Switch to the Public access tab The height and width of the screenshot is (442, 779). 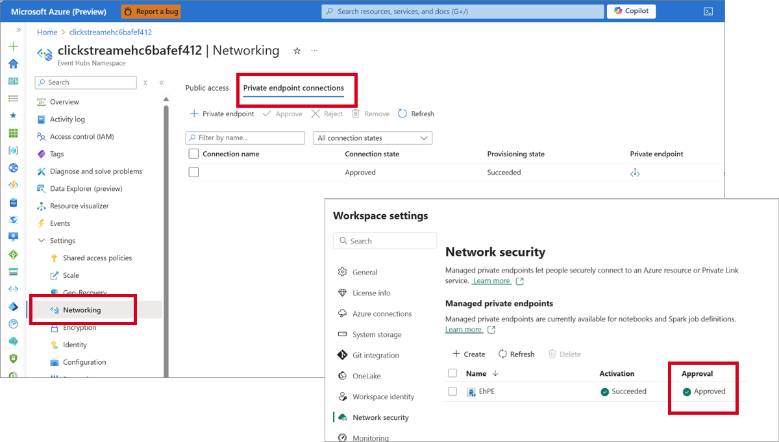coord(207,88)
